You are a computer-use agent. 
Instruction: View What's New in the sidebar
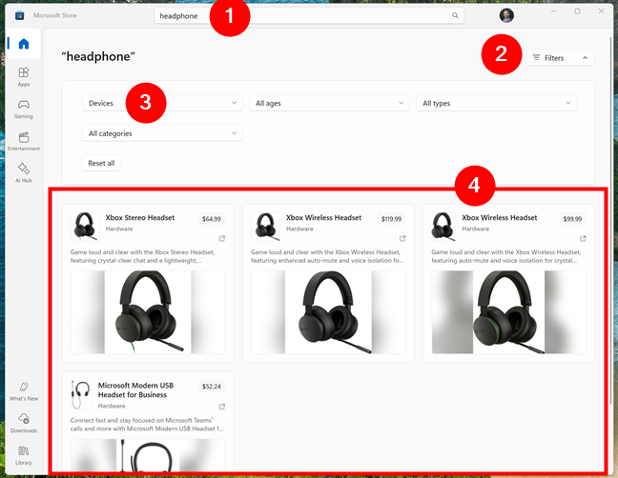[24, 391]
